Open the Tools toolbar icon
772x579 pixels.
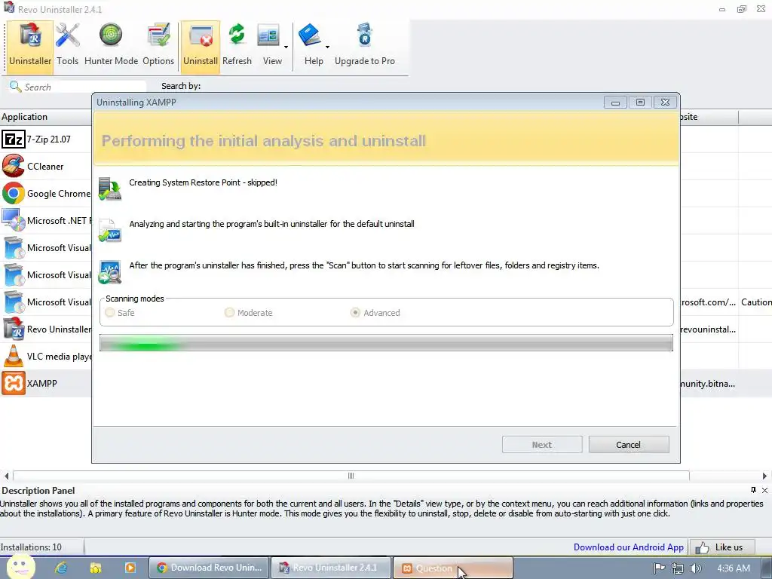click(67, 46)
